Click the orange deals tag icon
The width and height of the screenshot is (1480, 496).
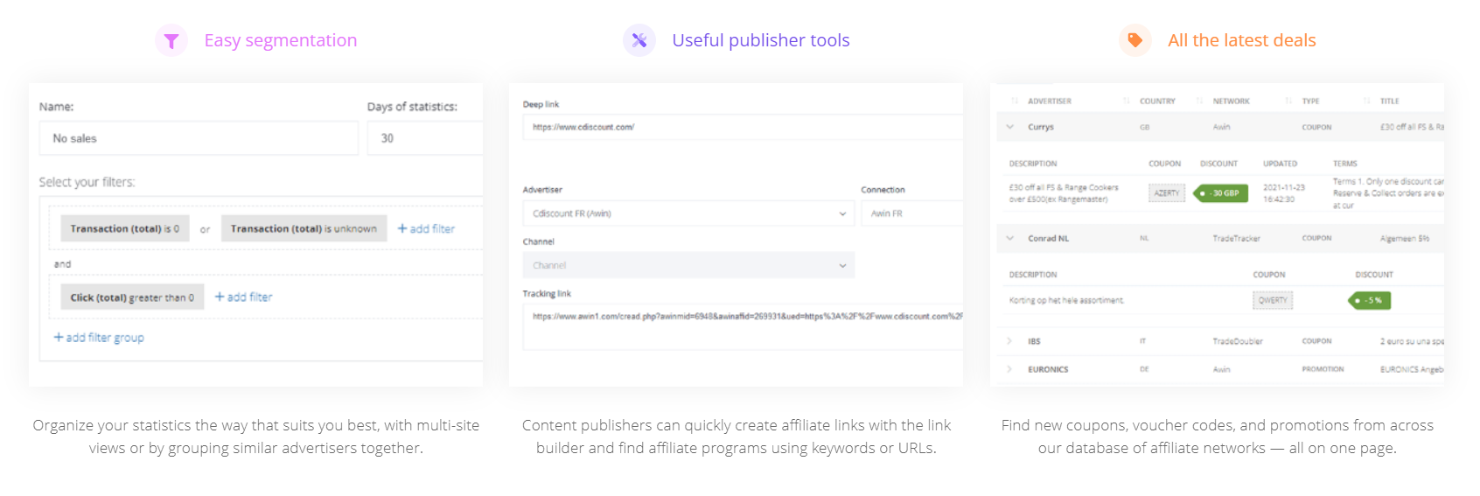coord(1134,40)
